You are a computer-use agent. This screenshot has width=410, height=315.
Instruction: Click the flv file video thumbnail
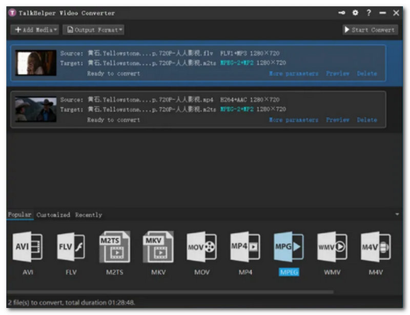[x=36, y=62]
